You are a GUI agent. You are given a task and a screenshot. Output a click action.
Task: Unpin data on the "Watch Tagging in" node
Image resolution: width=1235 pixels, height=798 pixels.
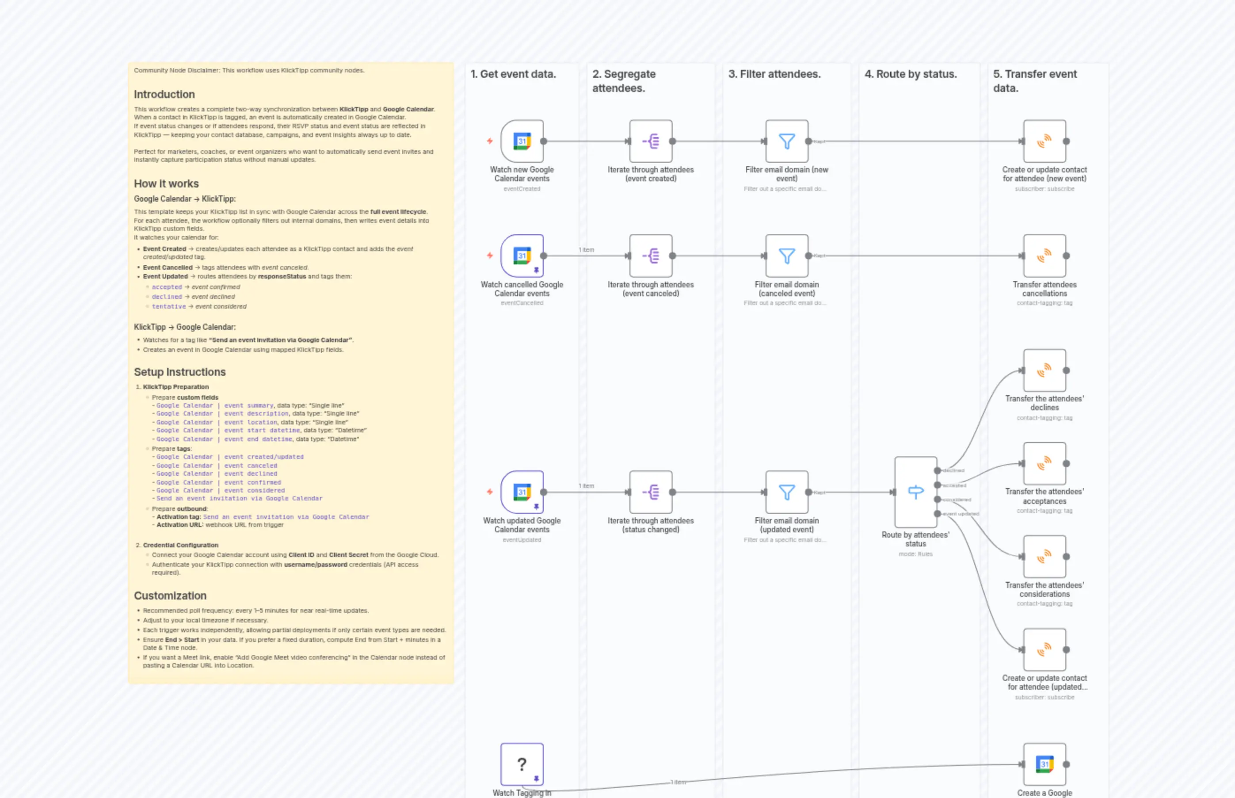[537, 777]
